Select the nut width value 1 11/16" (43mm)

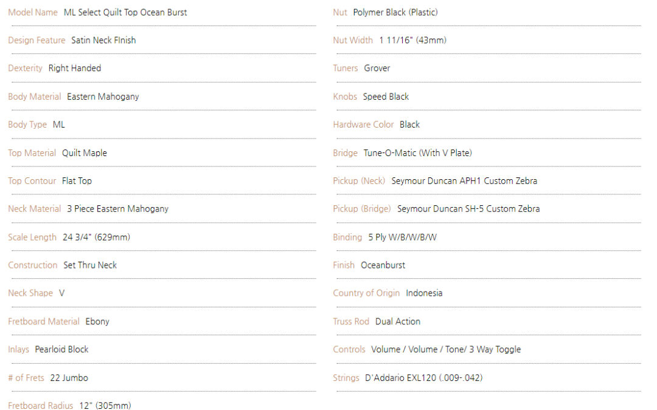tap(412, 41)
